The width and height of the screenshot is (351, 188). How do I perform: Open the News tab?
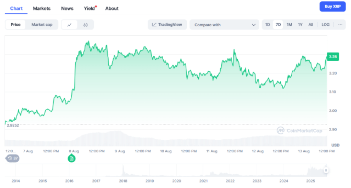point(67,8)
